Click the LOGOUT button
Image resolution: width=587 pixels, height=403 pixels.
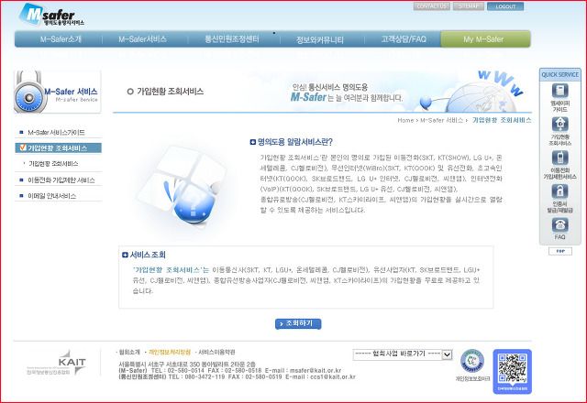[x=505, y=6]
